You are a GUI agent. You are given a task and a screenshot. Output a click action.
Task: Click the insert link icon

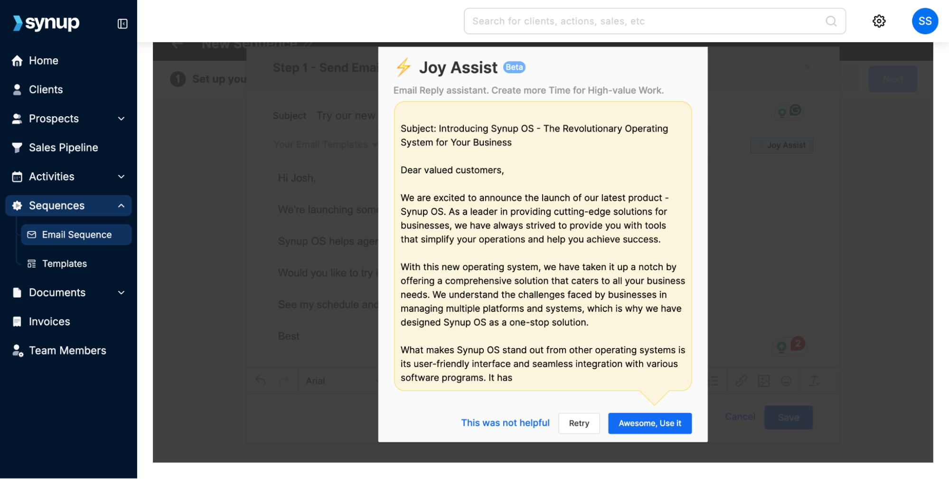[741, 381]
